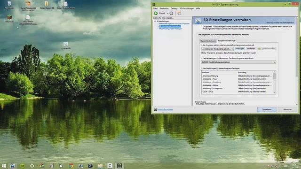
Task: Open the Datei menu
Action: pyautogui.click(x=155, y=8)
